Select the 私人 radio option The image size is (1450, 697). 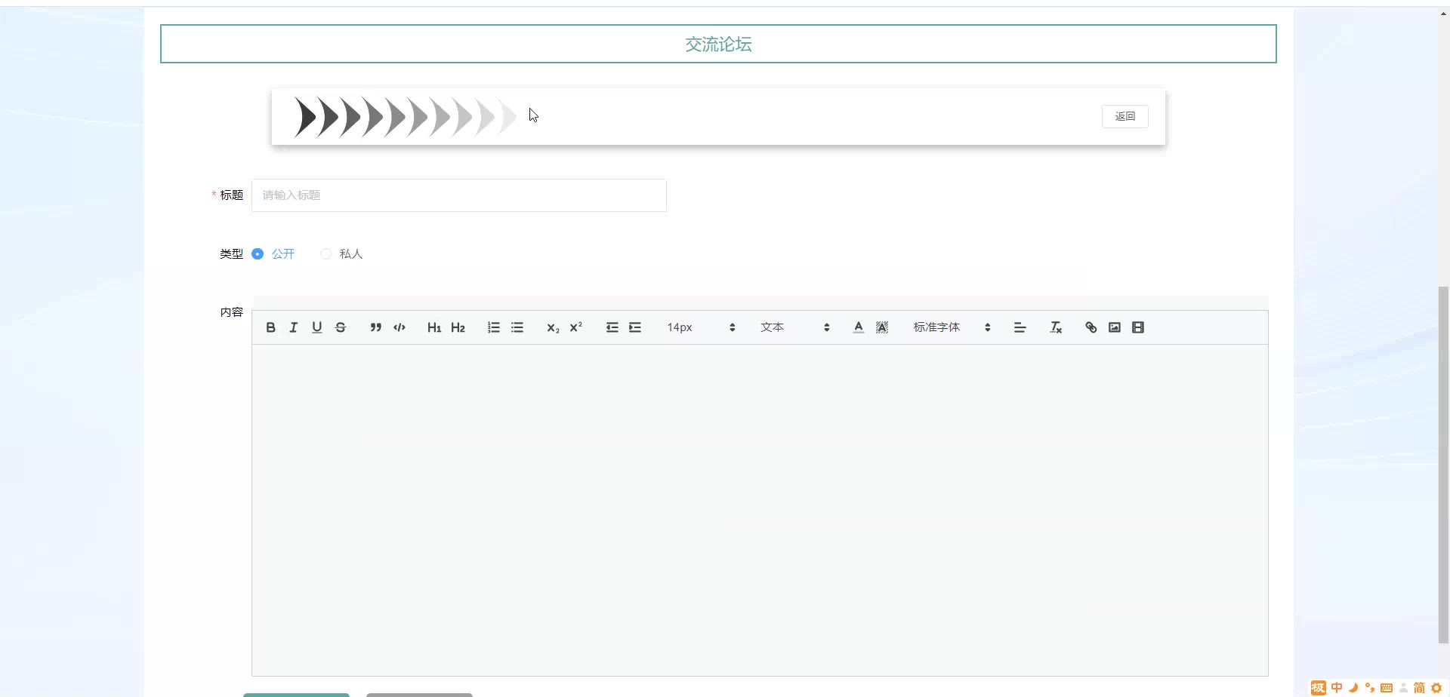[341, 254]
